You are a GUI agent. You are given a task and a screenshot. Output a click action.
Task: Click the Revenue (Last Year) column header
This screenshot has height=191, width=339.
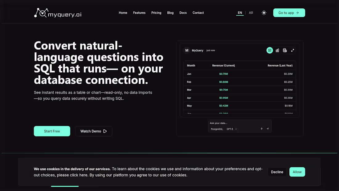(x=280, y=65)
